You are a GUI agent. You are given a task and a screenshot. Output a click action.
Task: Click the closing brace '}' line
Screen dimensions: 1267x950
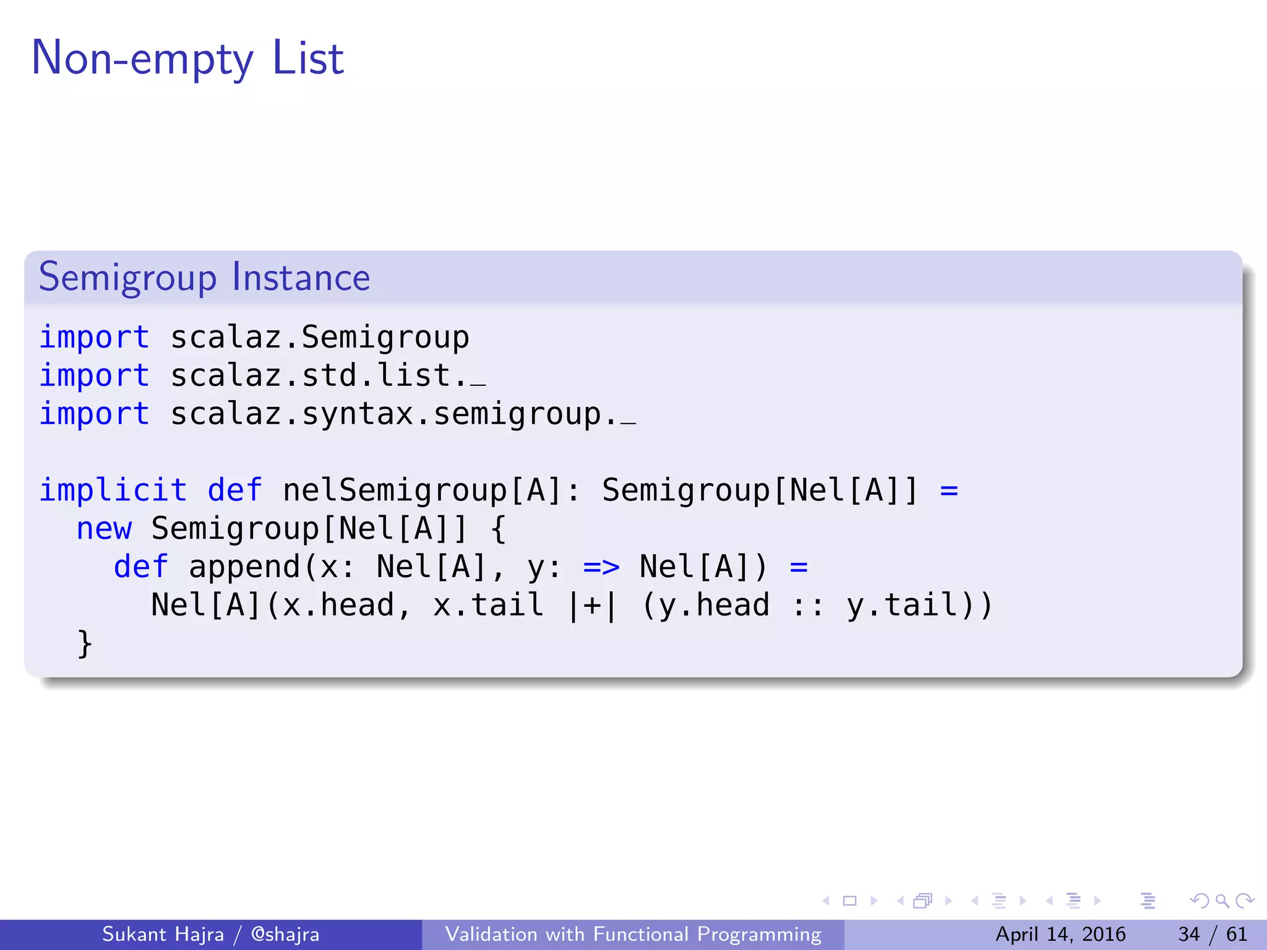[85, 644]
